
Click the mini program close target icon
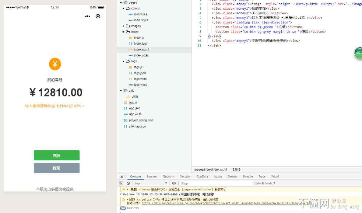(98, 16)
